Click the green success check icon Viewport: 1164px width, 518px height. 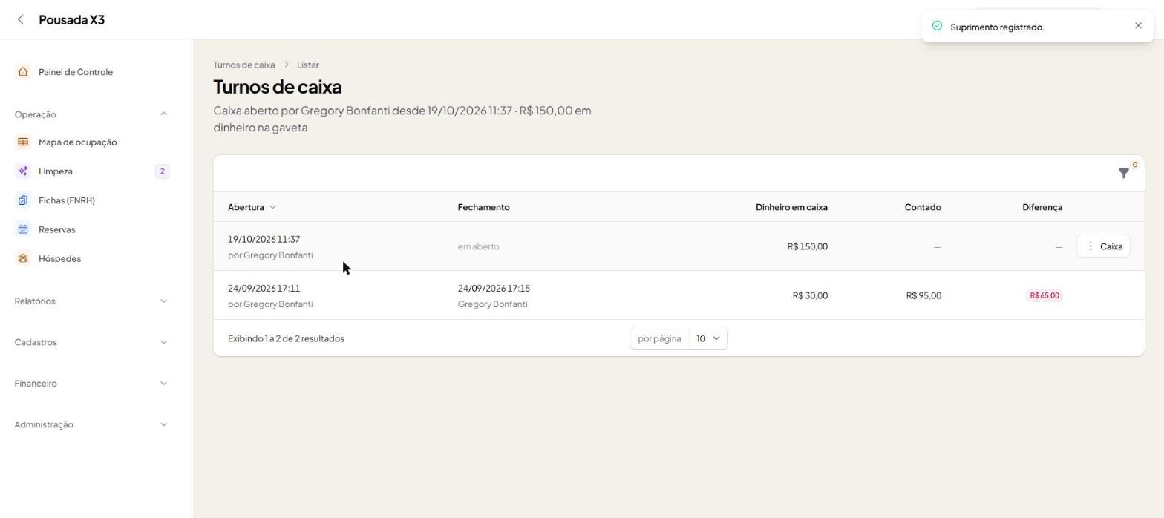coord(937,26)
